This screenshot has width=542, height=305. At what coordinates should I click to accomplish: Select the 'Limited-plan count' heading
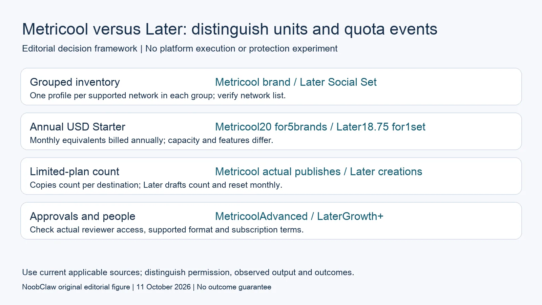click(75, 171)
